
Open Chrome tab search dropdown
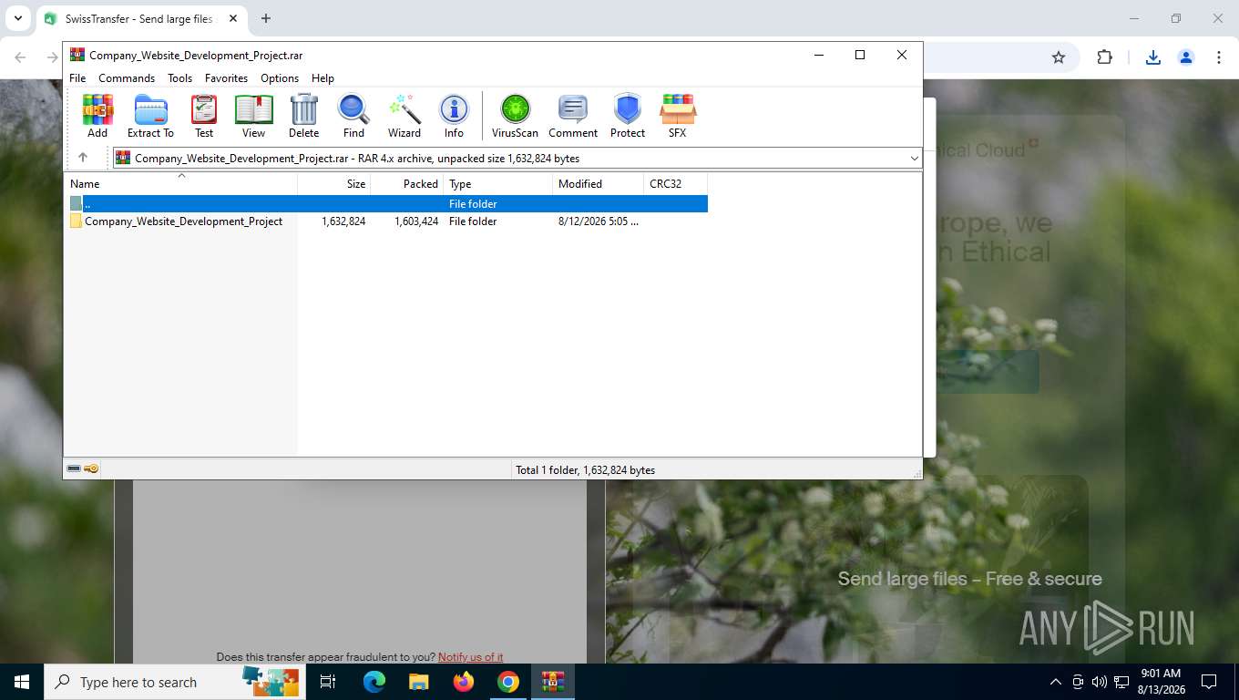(x=17, y=18)
